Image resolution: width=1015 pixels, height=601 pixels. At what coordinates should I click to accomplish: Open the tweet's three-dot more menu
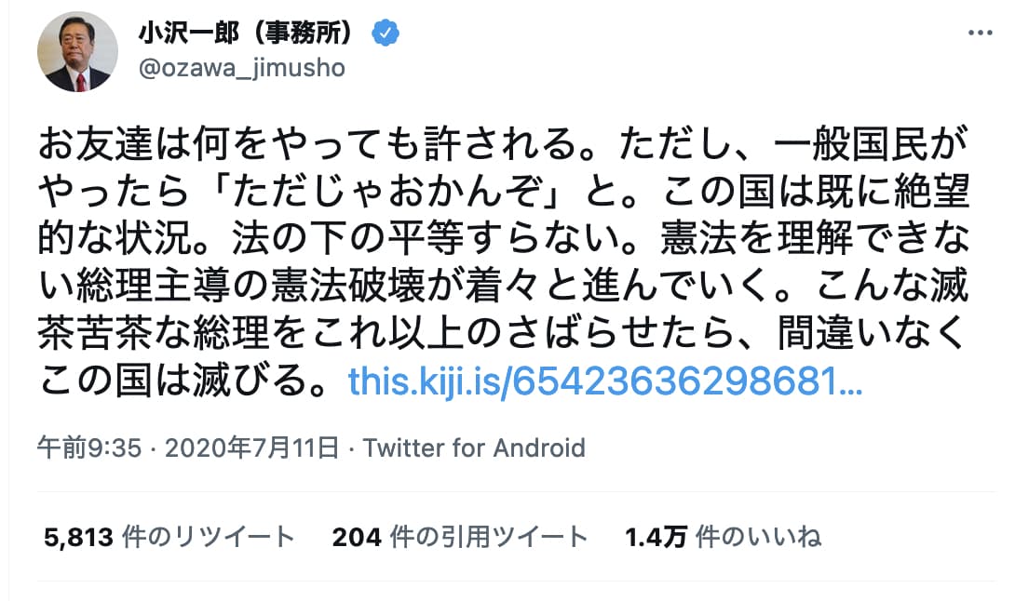click(981, 33)
